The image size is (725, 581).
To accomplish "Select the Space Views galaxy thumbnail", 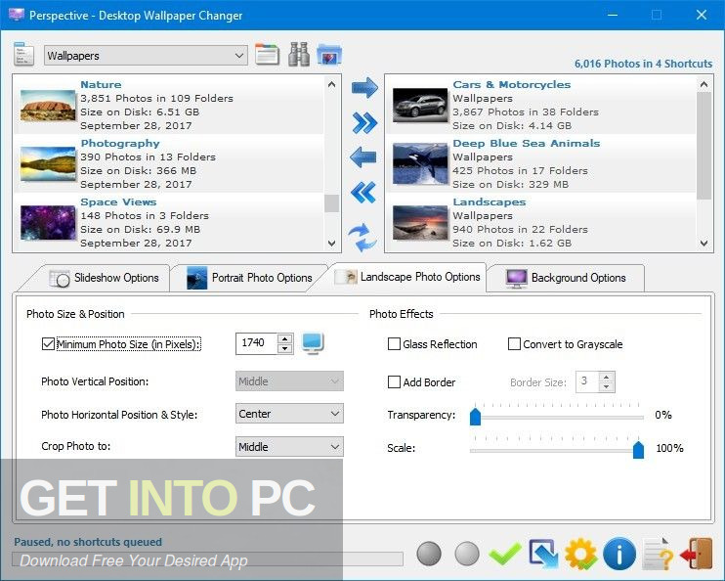I will pos(48,222).
